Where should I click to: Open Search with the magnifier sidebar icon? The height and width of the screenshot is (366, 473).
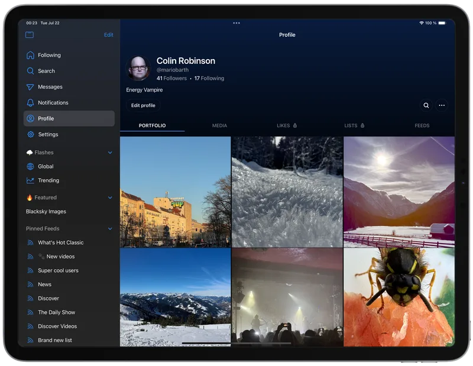pos(30,71)
